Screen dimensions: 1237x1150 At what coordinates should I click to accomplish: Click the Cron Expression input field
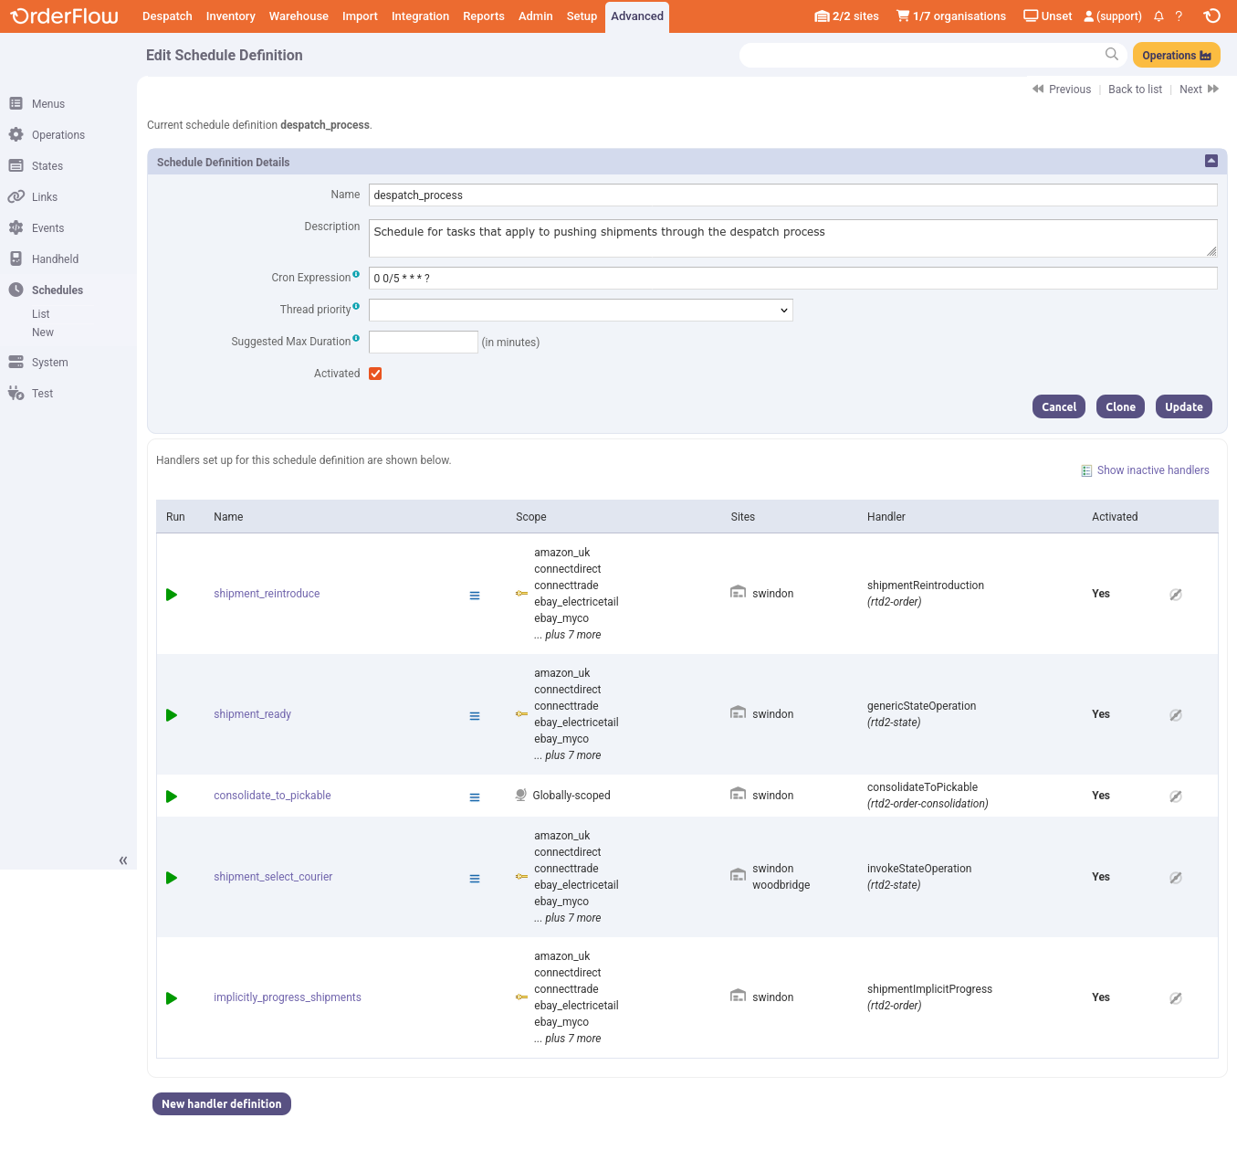pyautogui.click(x=792, y=279)
